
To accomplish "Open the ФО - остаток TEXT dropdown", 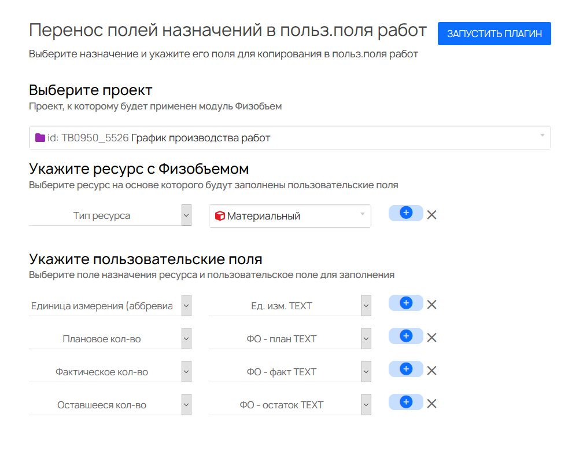I will [x=290, y=404].
